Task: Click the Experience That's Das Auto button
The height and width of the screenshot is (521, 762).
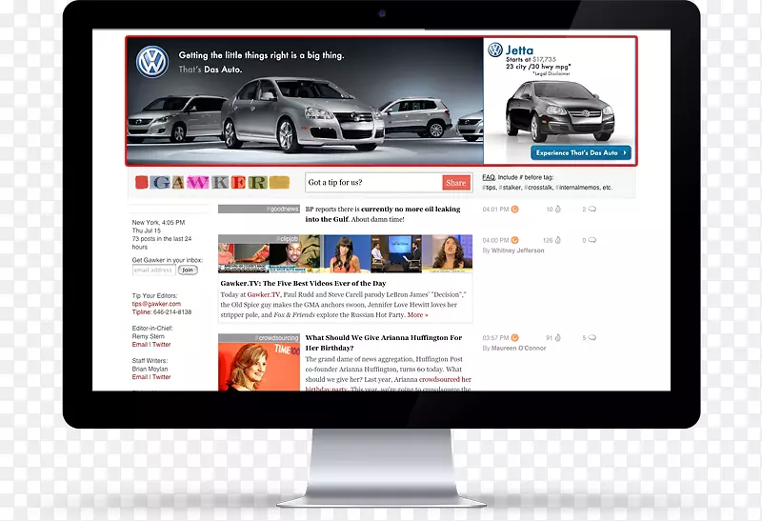Action: (x=581, y=152)
